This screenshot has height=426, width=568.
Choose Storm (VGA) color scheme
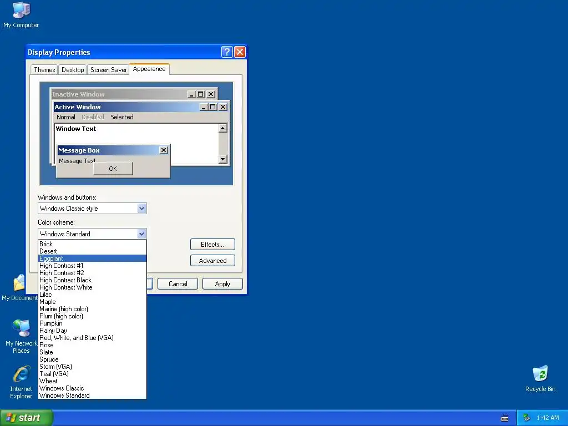92,367
